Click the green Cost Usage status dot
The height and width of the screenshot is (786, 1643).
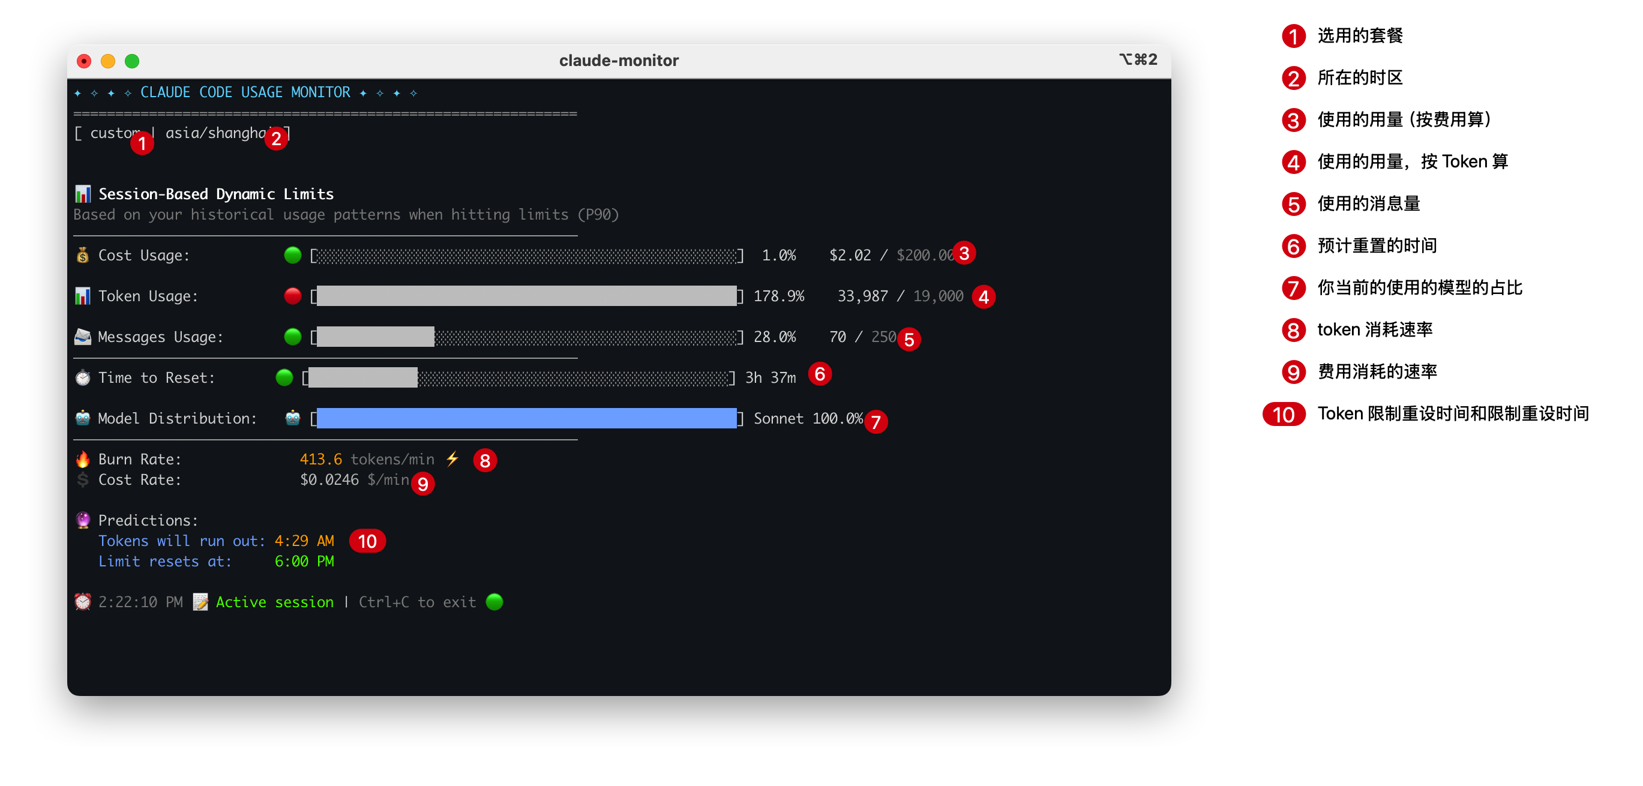(292, 255)
